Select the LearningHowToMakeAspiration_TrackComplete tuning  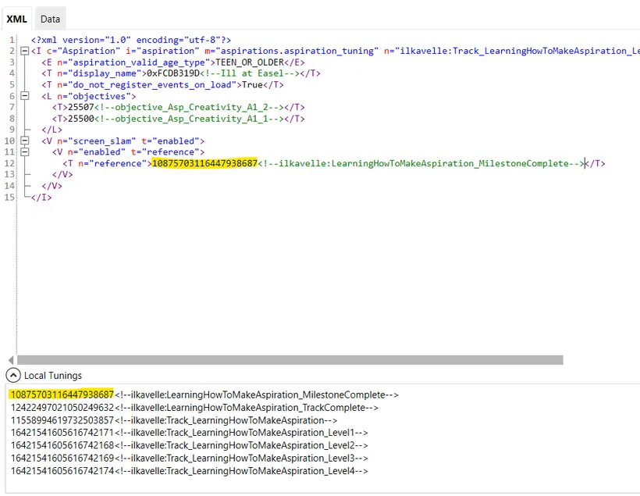194,408
